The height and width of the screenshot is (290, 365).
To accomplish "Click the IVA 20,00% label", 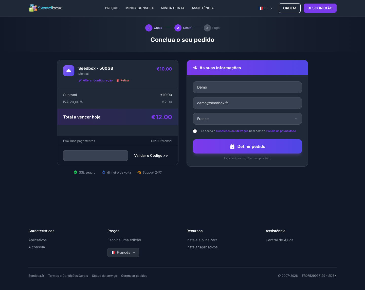I will point(73,102).
